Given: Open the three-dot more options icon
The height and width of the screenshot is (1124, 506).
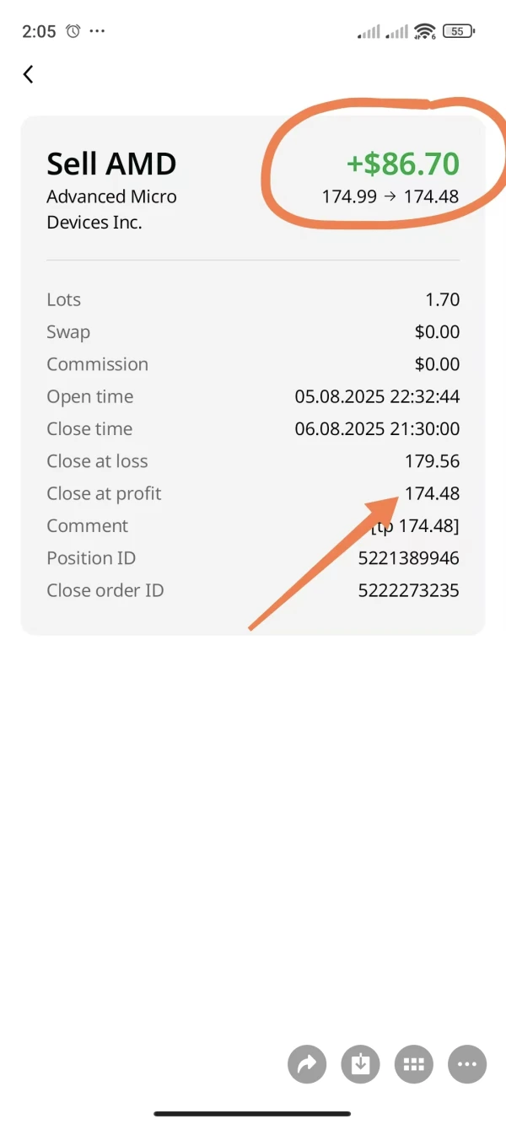Looking at the screenshot, I should [x=467, y=1064].
